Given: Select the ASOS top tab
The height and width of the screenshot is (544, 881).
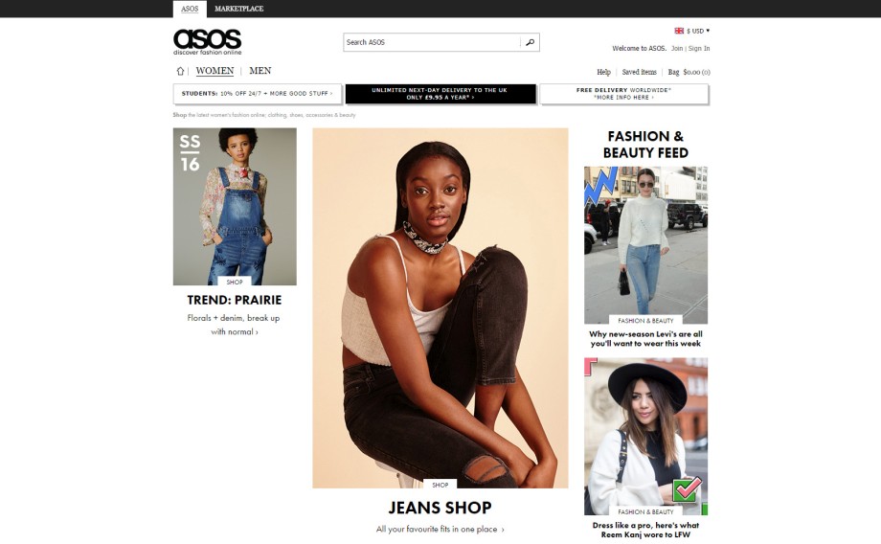Looking at the screenshot, I should pos(190,9).
